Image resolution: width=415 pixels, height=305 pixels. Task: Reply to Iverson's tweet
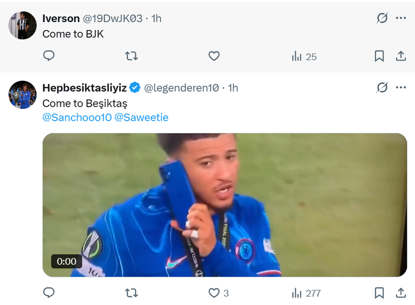(x=49, y=56)
